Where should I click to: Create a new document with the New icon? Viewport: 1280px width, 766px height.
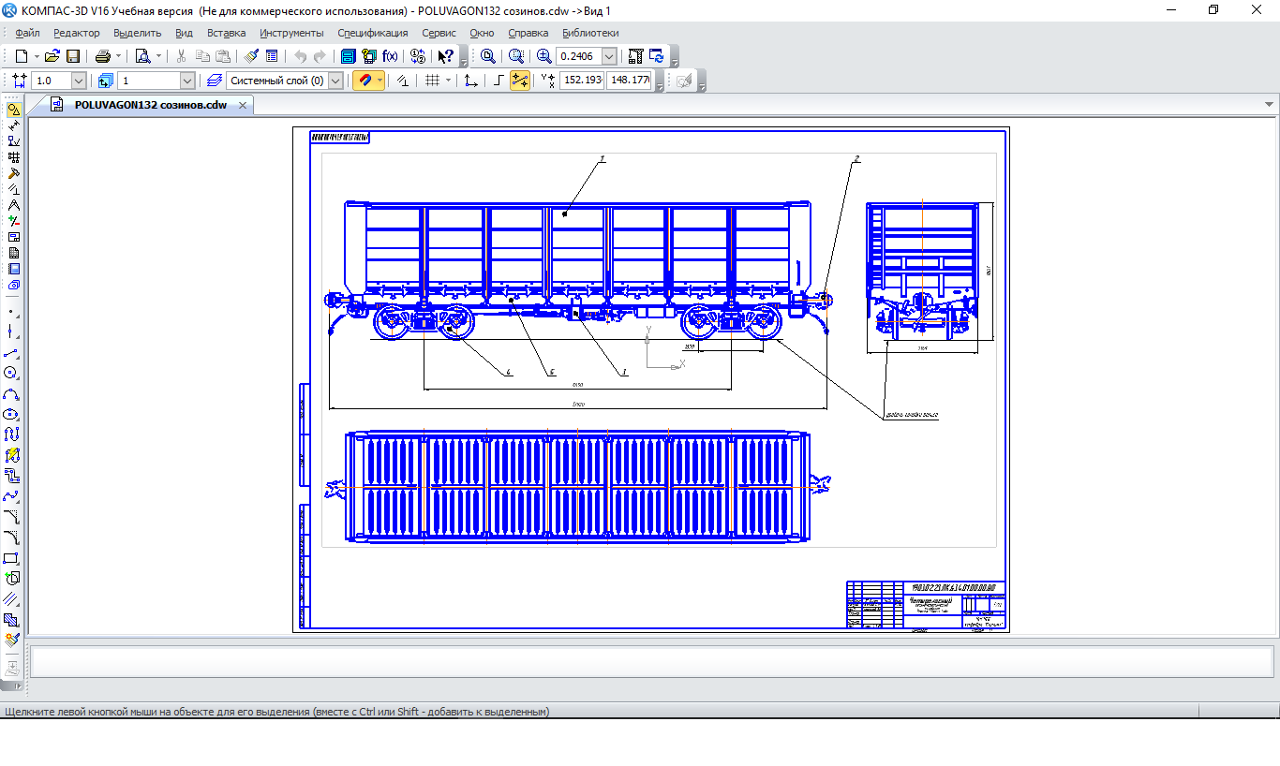(22, 56)
